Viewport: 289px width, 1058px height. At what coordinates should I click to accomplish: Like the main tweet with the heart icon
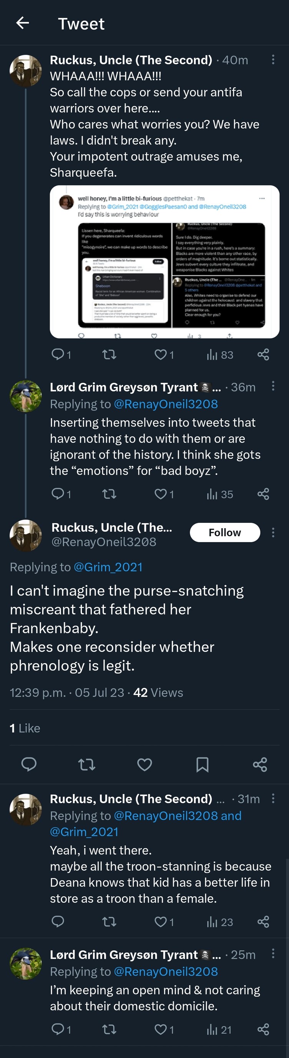pos(144,764)
